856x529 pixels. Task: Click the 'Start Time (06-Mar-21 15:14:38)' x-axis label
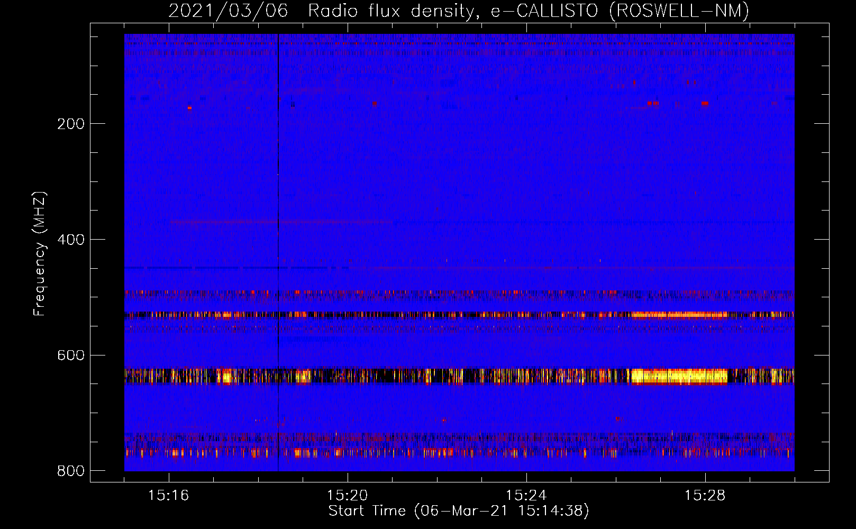pos(459,511)
